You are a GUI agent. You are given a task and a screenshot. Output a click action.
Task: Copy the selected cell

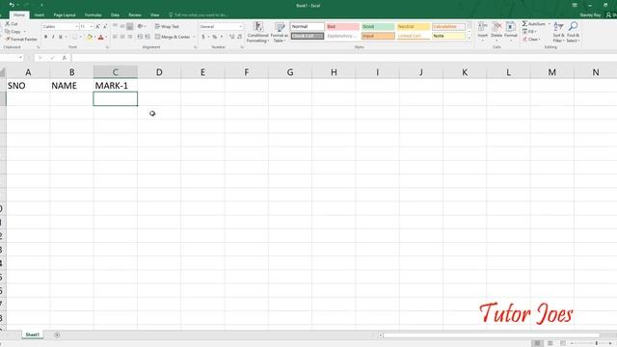pos(13,32)
